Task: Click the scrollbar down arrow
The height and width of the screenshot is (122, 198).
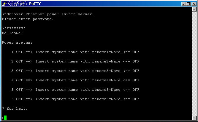Action: pyautogui.click(x=194, y=118)
